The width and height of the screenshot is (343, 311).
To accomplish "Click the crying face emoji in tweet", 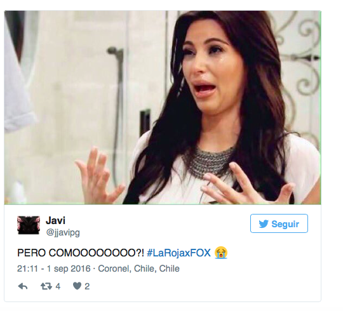I will coord(221,253).
